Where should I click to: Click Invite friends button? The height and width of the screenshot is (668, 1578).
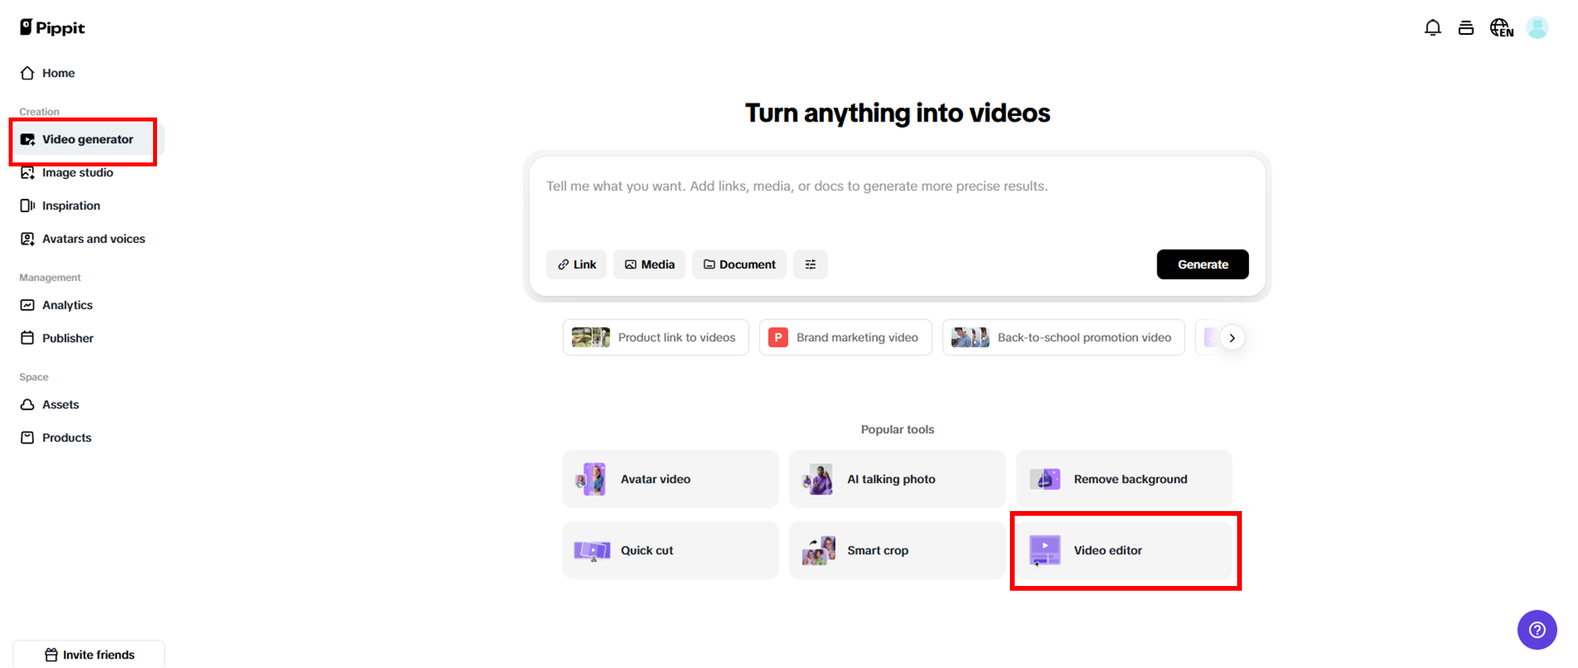(88, 655)
